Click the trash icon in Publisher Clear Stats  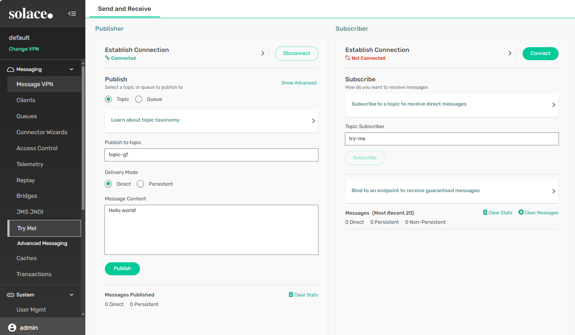click(291, 295)
